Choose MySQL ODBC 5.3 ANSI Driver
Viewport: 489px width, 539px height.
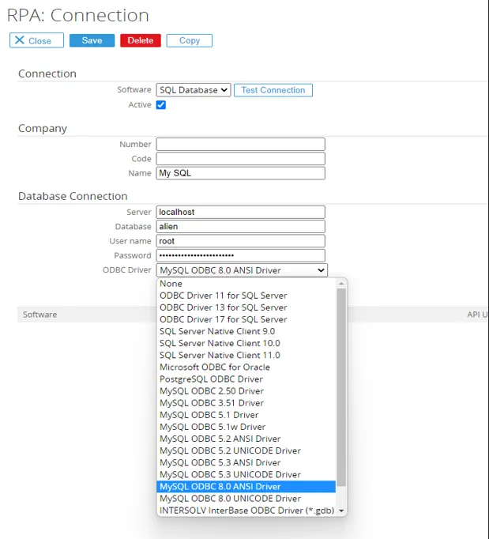[x=246, y=462]
